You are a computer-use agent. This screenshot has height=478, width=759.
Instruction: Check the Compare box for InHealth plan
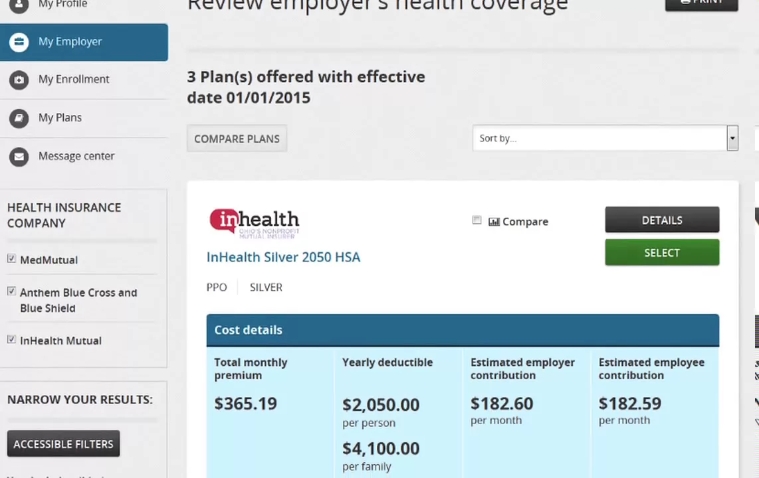point(477,220)
